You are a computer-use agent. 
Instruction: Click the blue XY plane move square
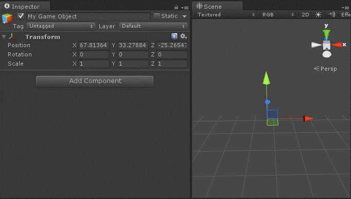click(x=272, y=114)
